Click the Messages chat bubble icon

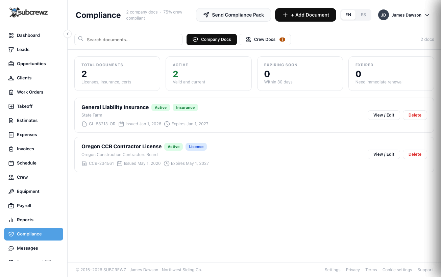pos(11,248)
